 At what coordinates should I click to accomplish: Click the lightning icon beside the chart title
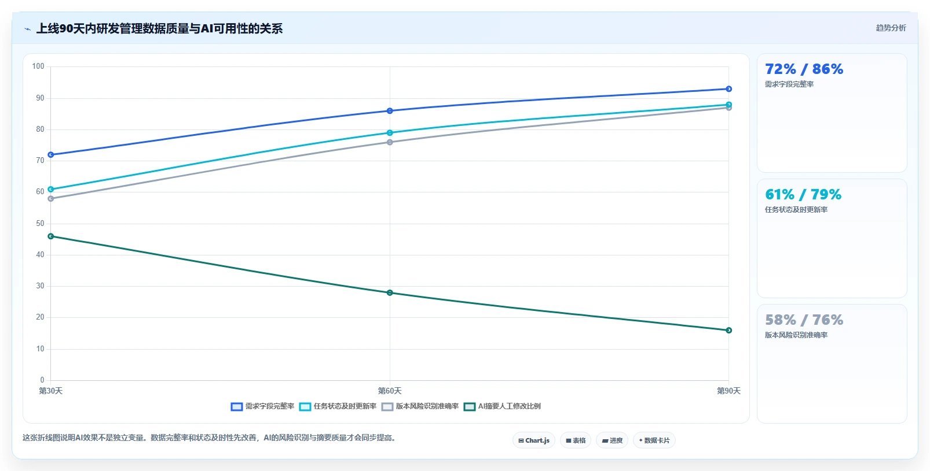27,29
